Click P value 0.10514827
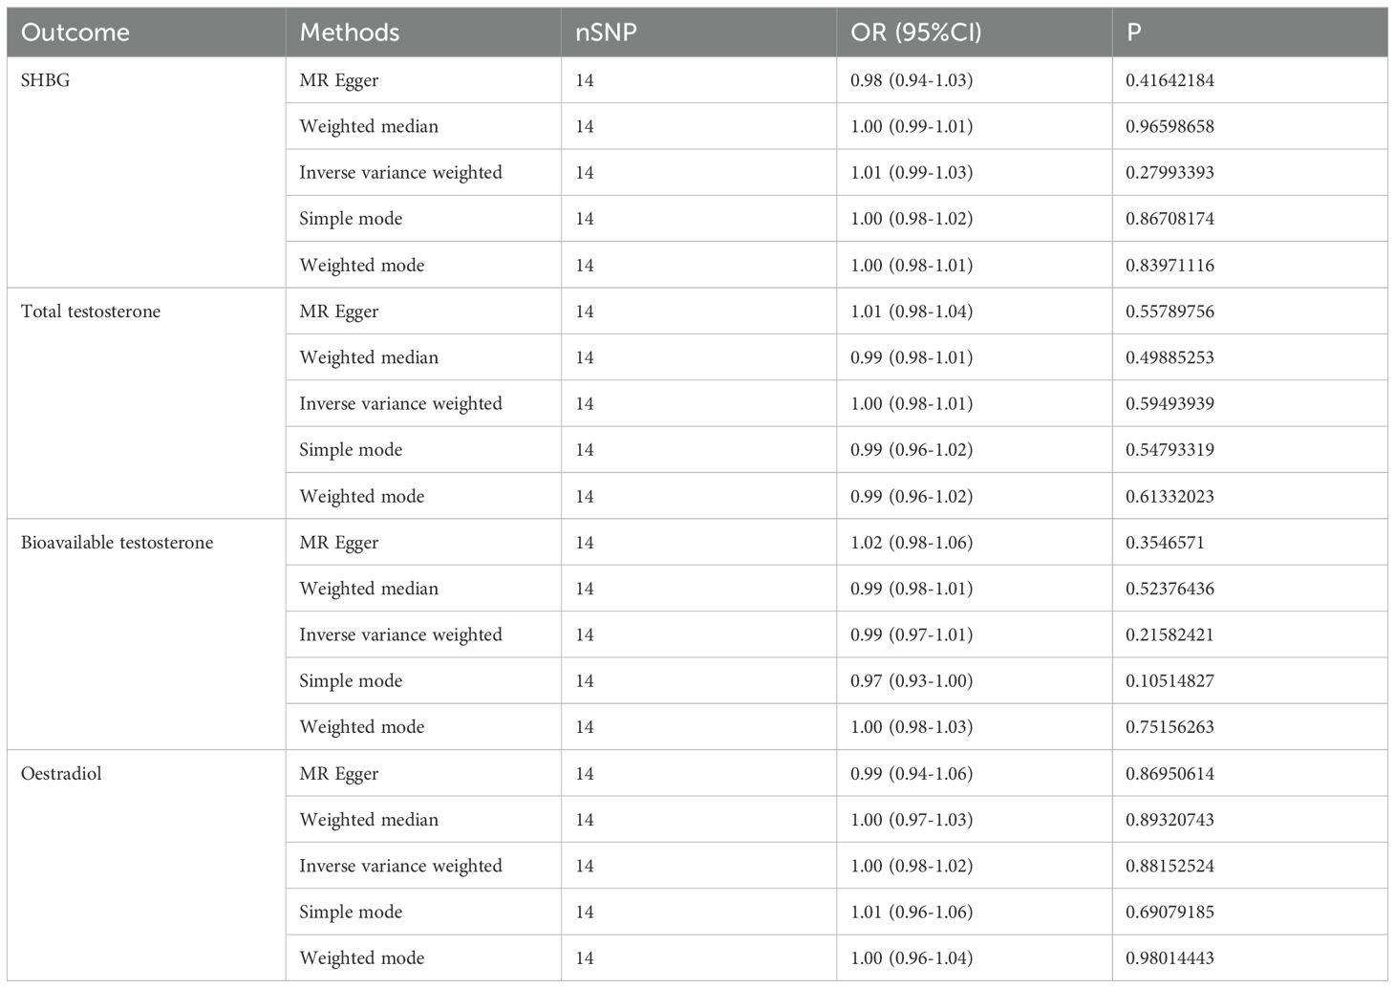The image size is (1395, 988). point(1170,681)
